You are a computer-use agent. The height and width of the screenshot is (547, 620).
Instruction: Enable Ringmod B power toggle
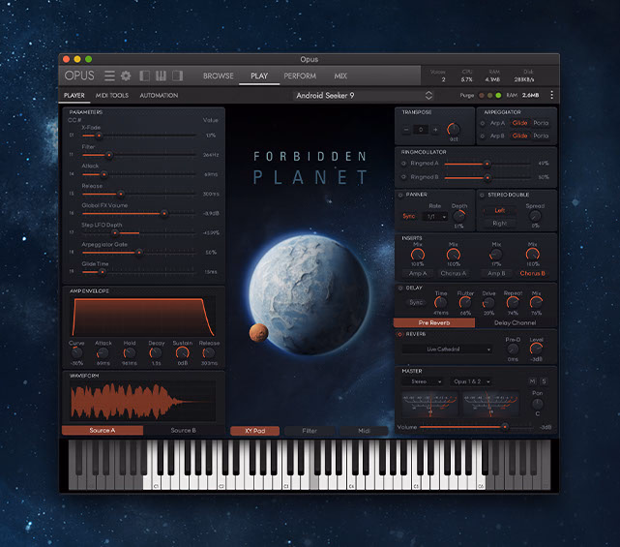click(x=403, y=177)
